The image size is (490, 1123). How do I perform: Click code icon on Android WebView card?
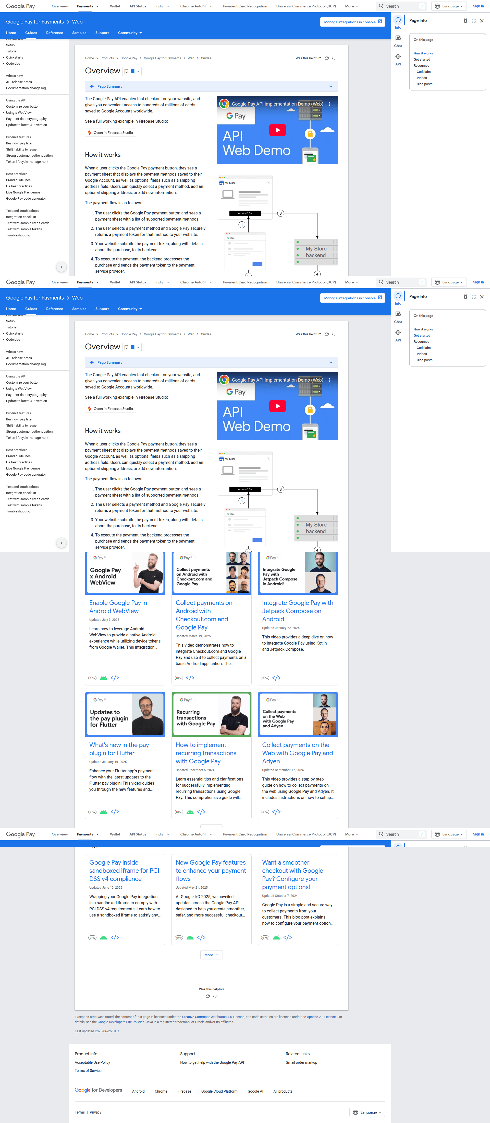coord(115,678)
